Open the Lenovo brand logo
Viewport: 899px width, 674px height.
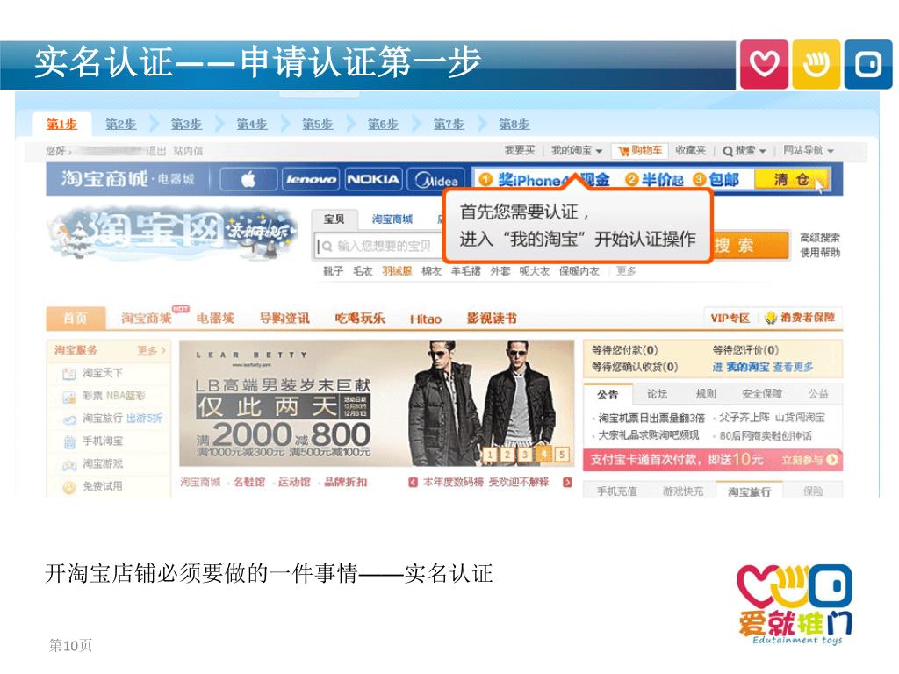tap(311, 179)
